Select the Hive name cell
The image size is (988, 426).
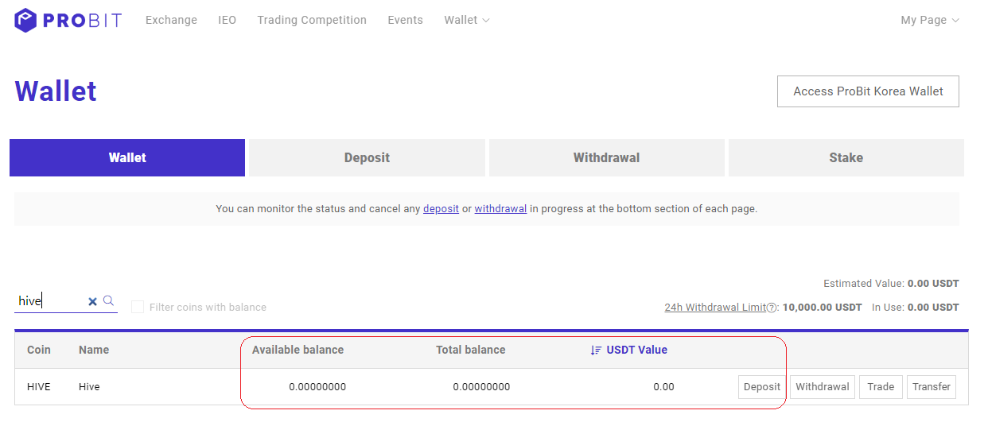(89, 387)
